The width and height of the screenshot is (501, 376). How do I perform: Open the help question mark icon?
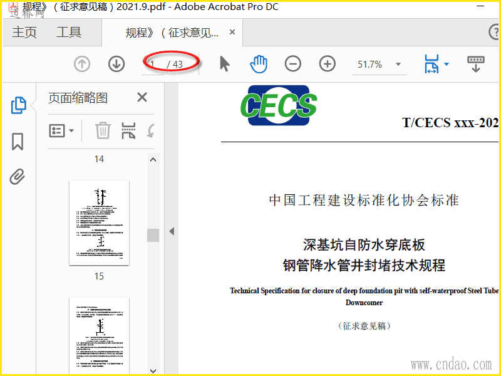[494, 33]
